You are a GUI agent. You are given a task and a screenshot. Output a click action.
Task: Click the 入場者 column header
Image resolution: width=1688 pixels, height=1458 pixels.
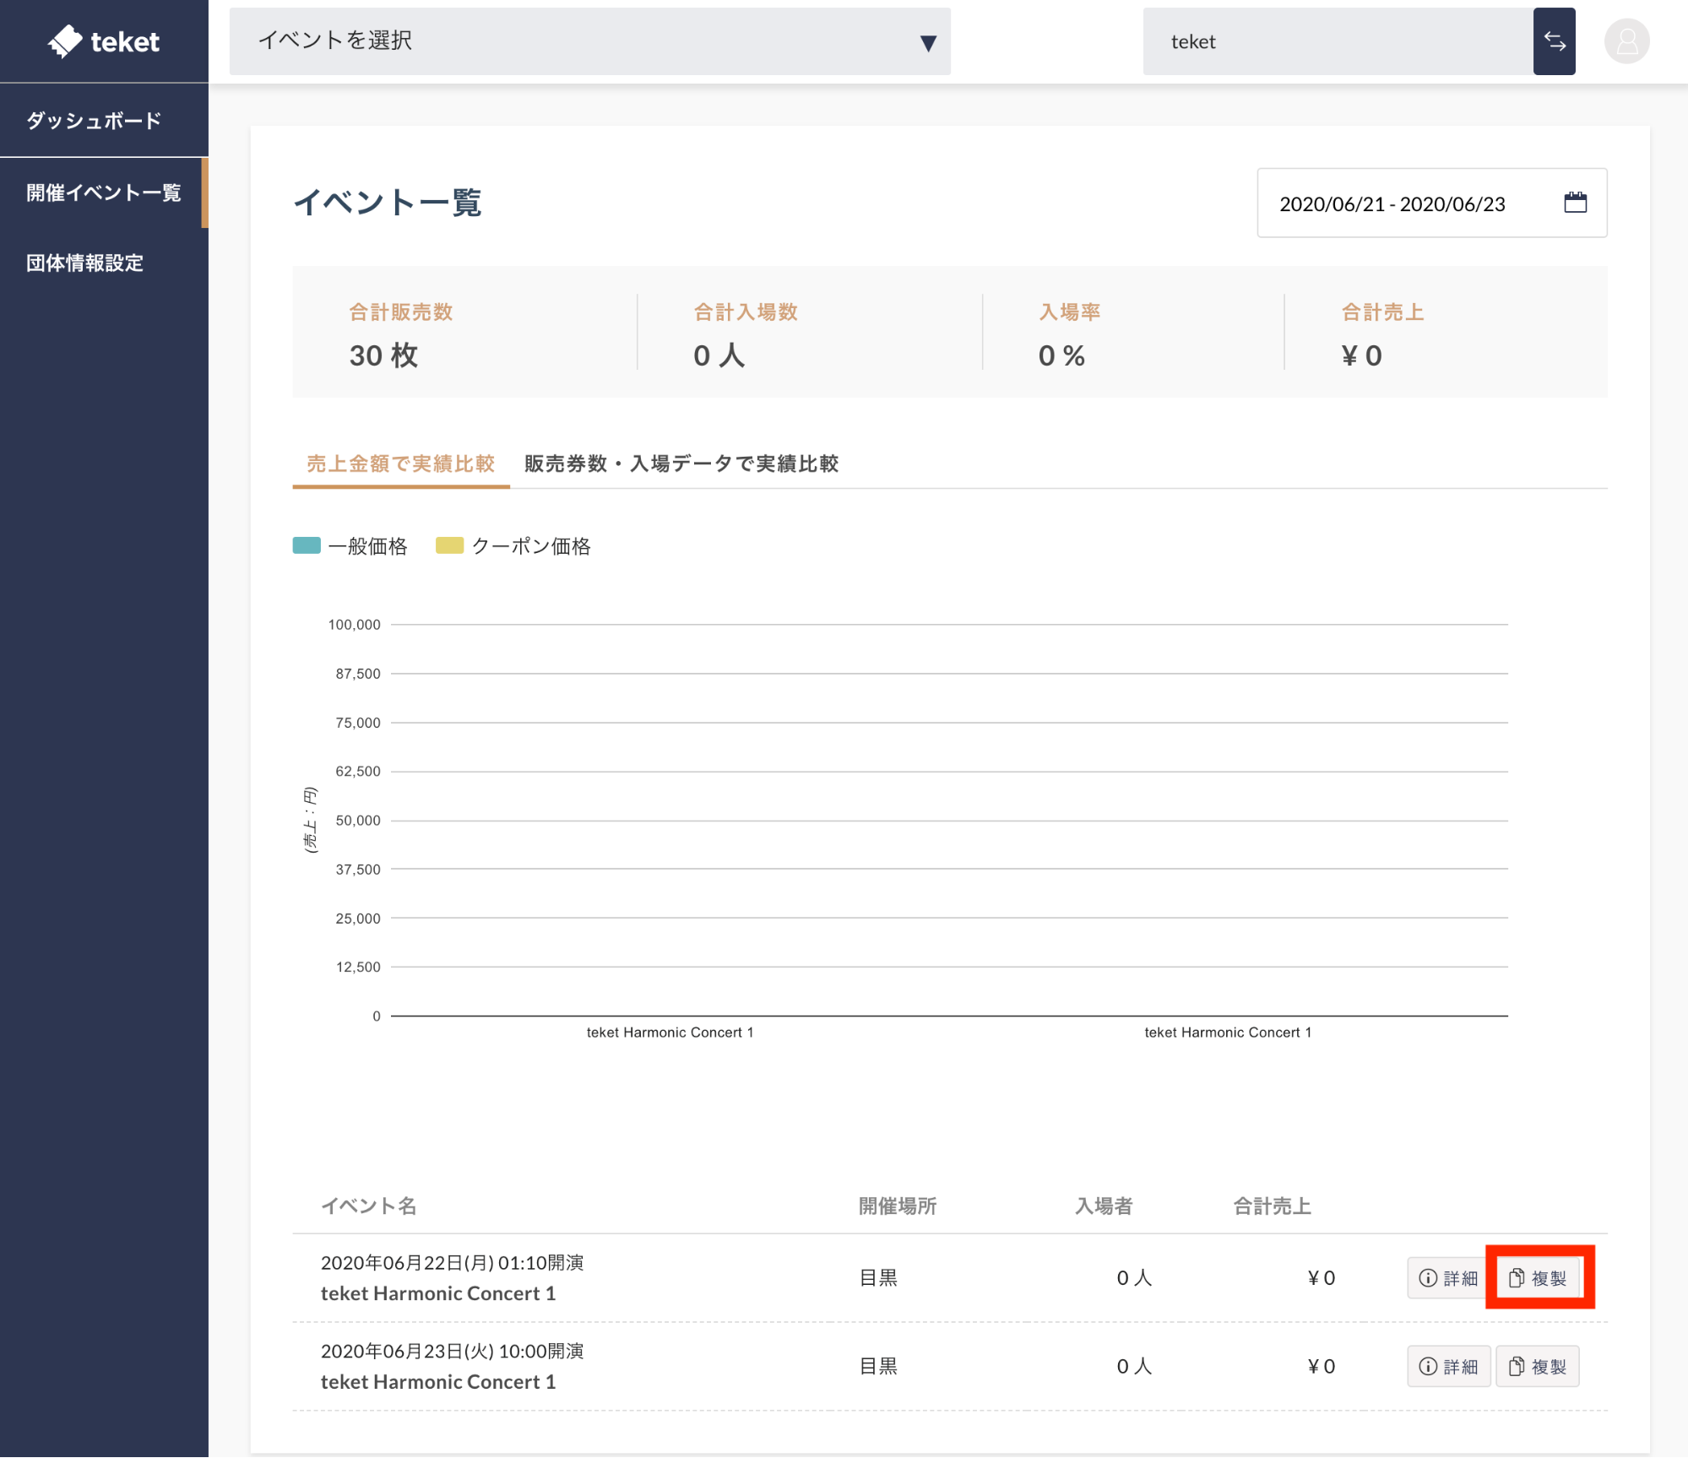tap(1104, 1206)
